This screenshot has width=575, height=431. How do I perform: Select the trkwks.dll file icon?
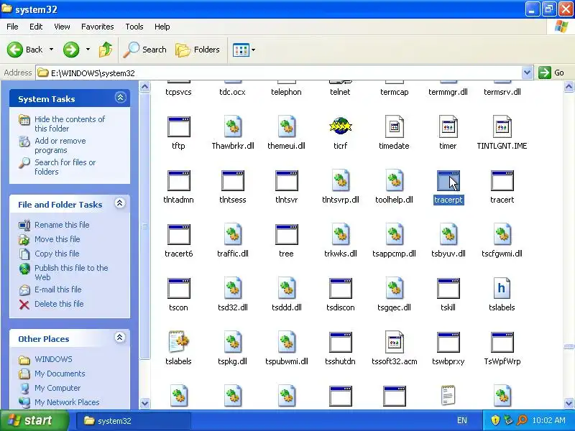[341, 235]
